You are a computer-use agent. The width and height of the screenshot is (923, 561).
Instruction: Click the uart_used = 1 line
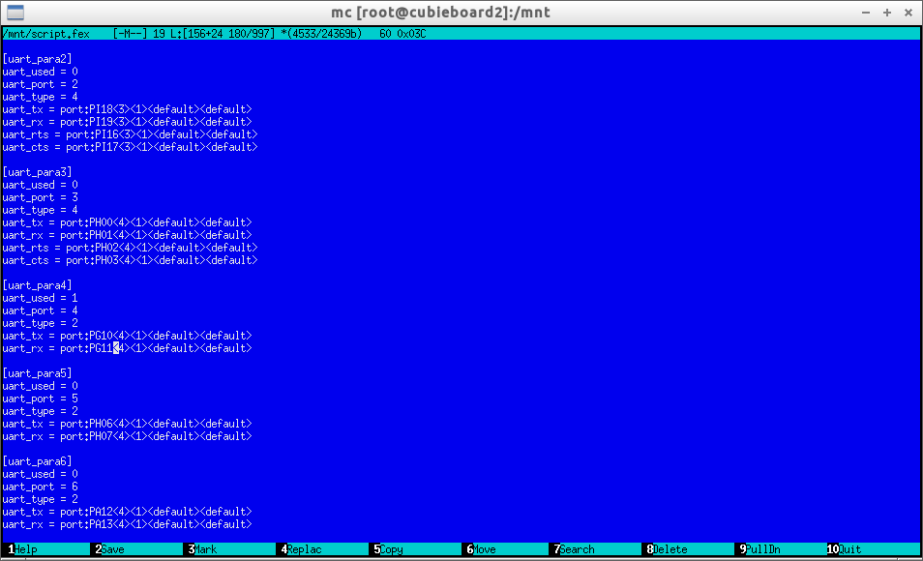(x=41, y=298)
